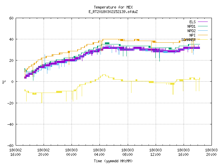This screenshot has height=164, width=218.
Task: Click the chart title 'Temperature for MEX'
Action: click(x=113, y=7)
